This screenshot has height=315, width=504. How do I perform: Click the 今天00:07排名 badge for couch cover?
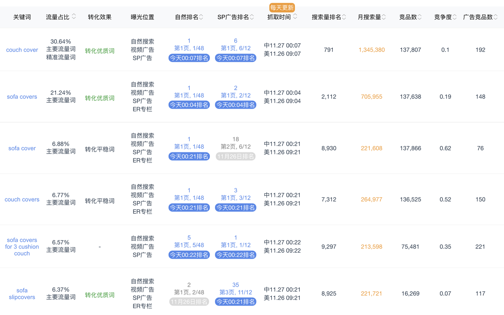189,57
